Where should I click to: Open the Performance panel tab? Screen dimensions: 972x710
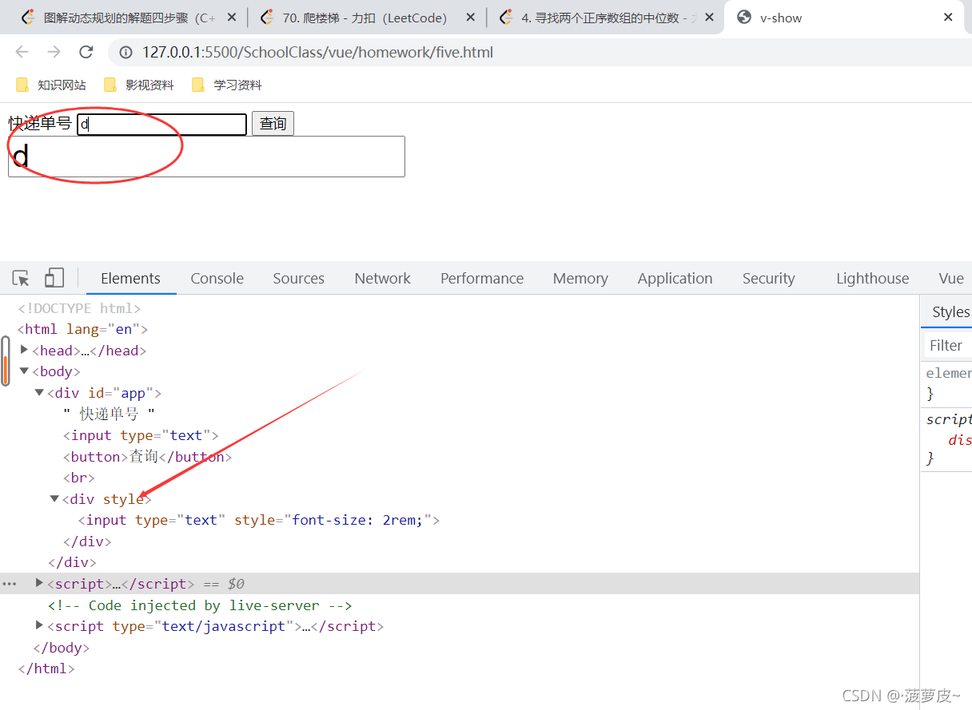(x=482, y=278)
